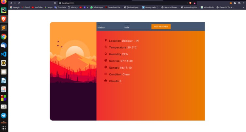The image size is (246, 132).
Task: Click the temperature icon beside Temperature
Action: click(x=106, y=47)
